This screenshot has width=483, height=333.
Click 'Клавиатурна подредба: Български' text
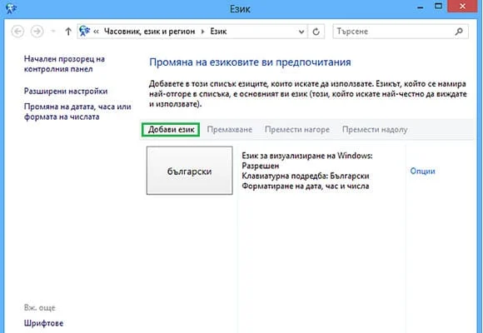tap(306, 176)
